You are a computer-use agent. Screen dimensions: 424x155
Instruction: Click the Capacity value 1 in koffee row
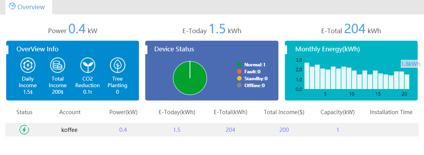tap(337, 130)
